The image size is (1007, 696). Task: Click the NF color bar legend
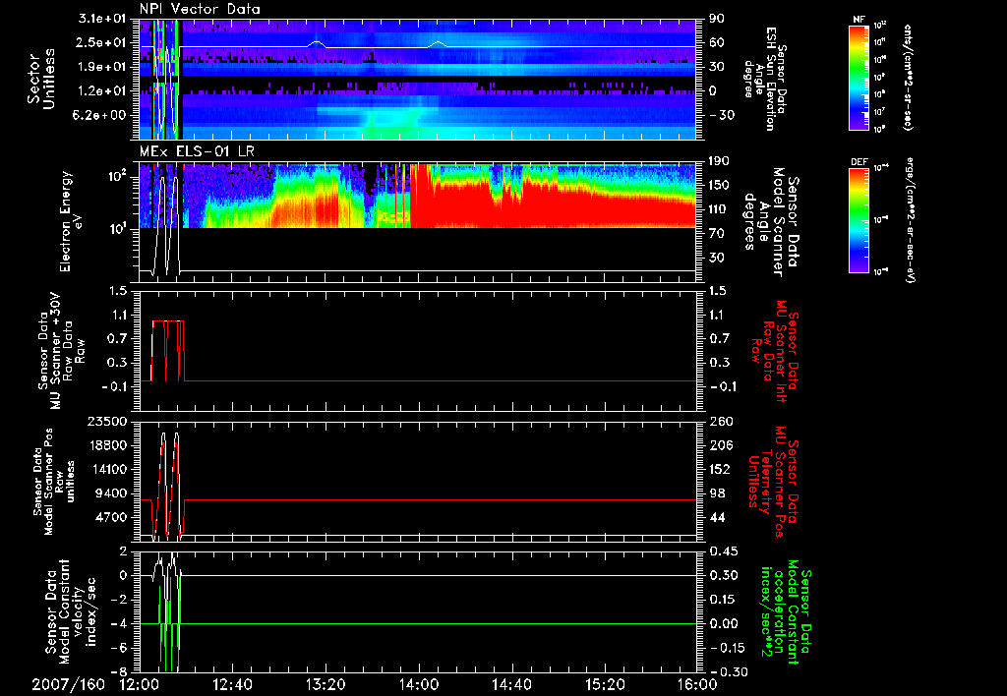click(x=859, y=78)
